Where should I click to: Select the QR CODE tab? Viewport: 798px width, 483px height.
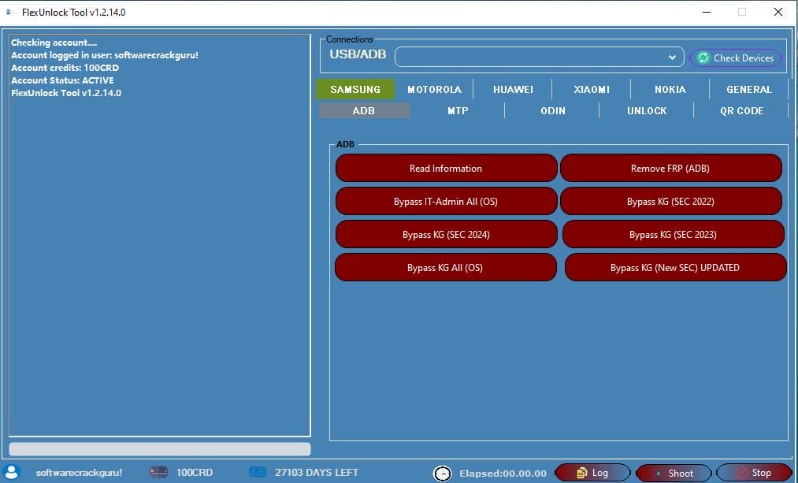coord(741,110)
